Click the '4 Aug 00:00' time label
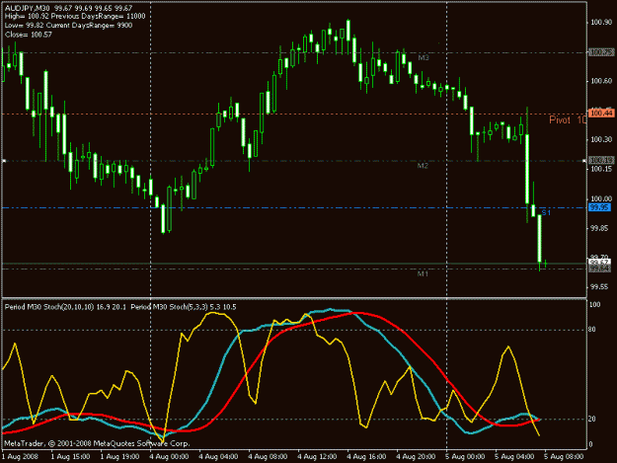This screenshot has width=617, height=463. coord(169,457)
